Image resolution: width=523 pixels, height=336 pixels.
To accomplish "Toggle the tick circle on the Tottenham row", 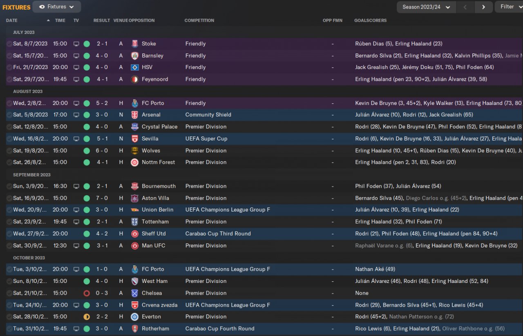I will [x=9, y=222].
